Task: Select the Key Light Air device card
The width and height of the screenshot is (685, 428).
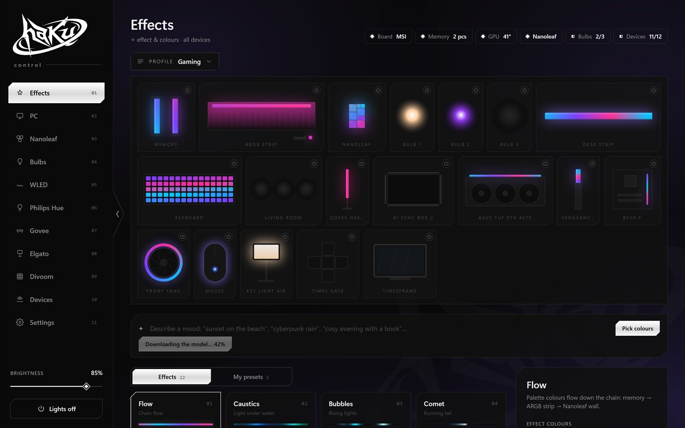Action: pos(266,264)
